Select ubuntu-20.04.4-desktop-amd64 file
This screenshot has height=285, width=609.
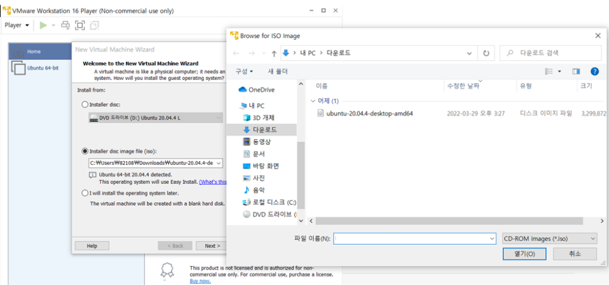tap(369, 114)
